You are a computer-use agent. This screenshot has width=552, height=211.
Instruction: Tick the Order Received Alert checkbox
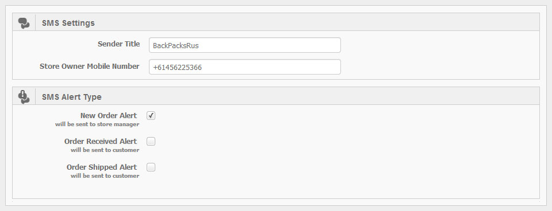click(x=151, y=142)
